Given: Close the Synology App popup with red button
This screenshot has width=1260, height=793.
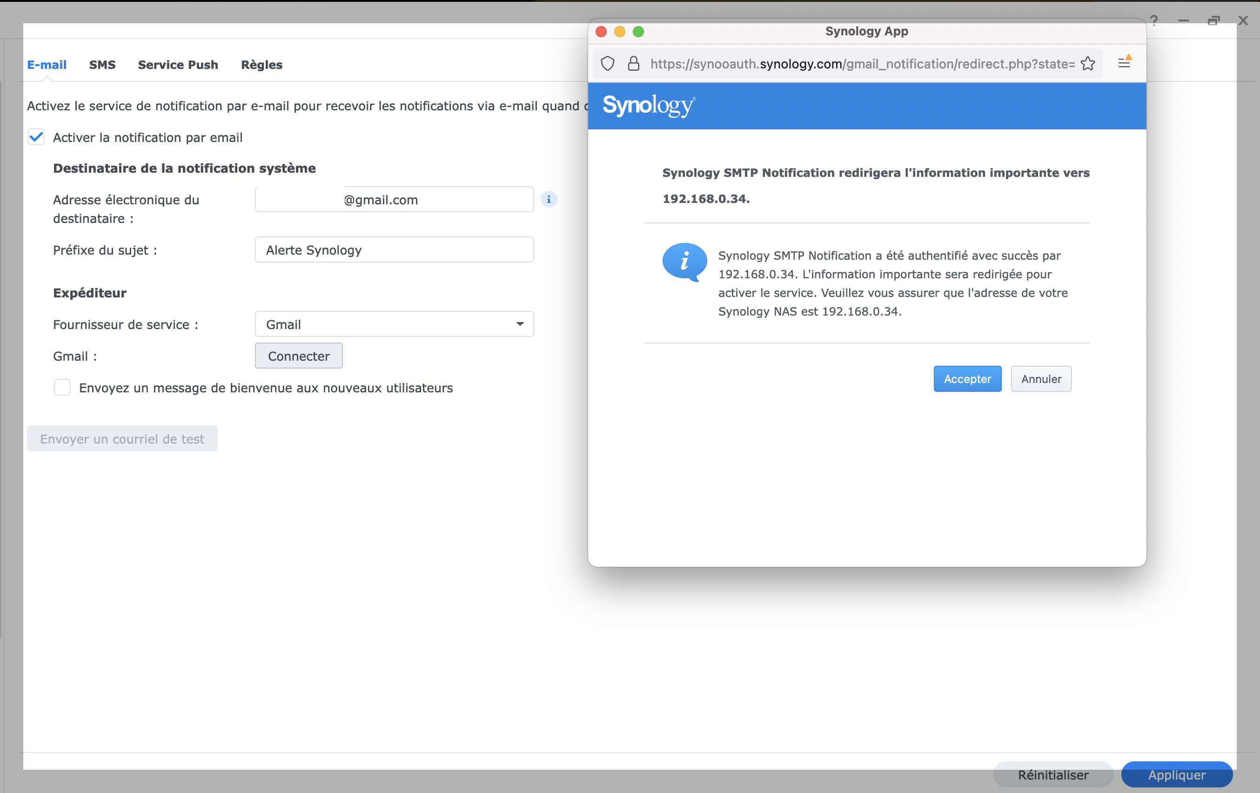Looking at the screenshot, I should pos(601,31).
